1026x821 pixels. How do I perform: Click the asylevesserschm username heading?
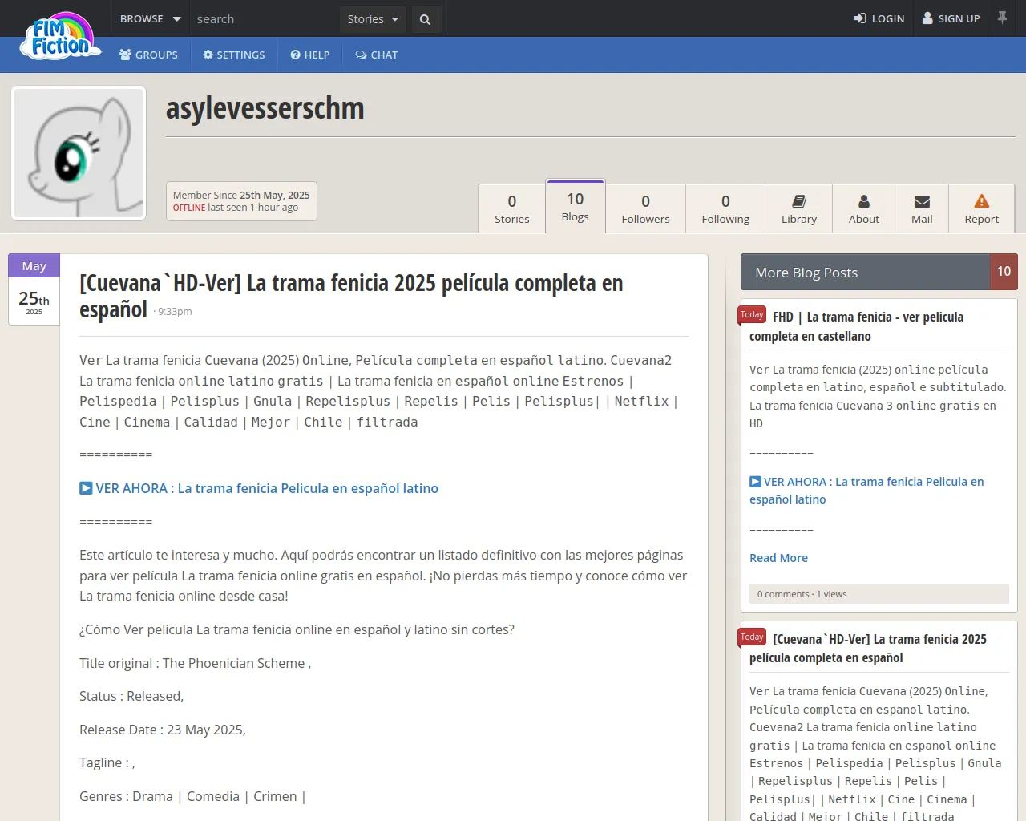click(x=265, y=108)
